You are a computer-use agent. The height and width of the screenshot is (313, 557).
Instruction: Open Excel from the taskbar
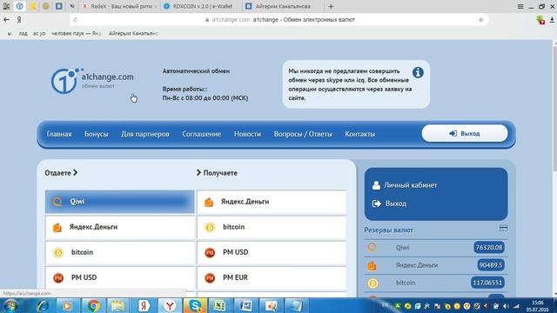click(220, 305)
